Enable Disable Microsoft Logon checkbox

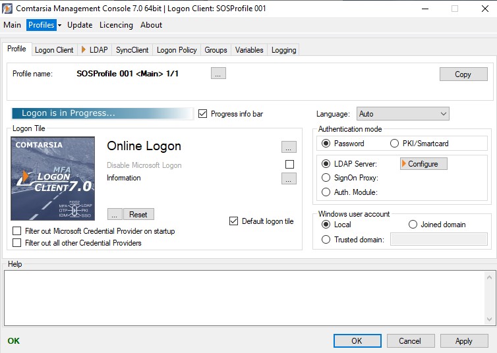(289, 165)
